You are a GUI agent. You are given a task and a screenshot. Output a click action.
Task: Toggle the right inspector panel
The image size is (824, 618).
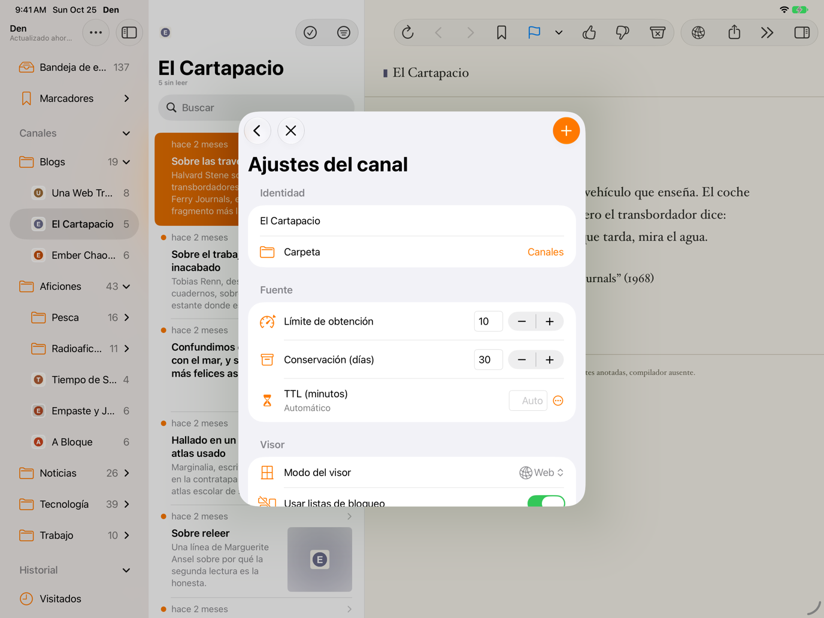pos(802,32)
